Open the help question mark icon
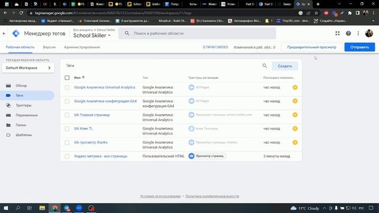Image resolution: width=379 pixels, height=213 pixels. point(348,33)
